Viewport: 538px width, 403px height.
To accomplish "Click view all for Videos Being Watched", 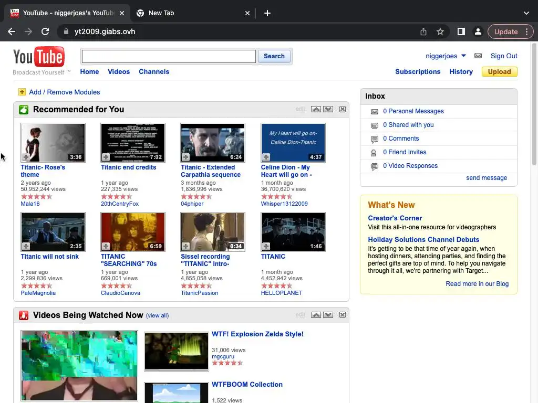I will [x=158, y=315].
